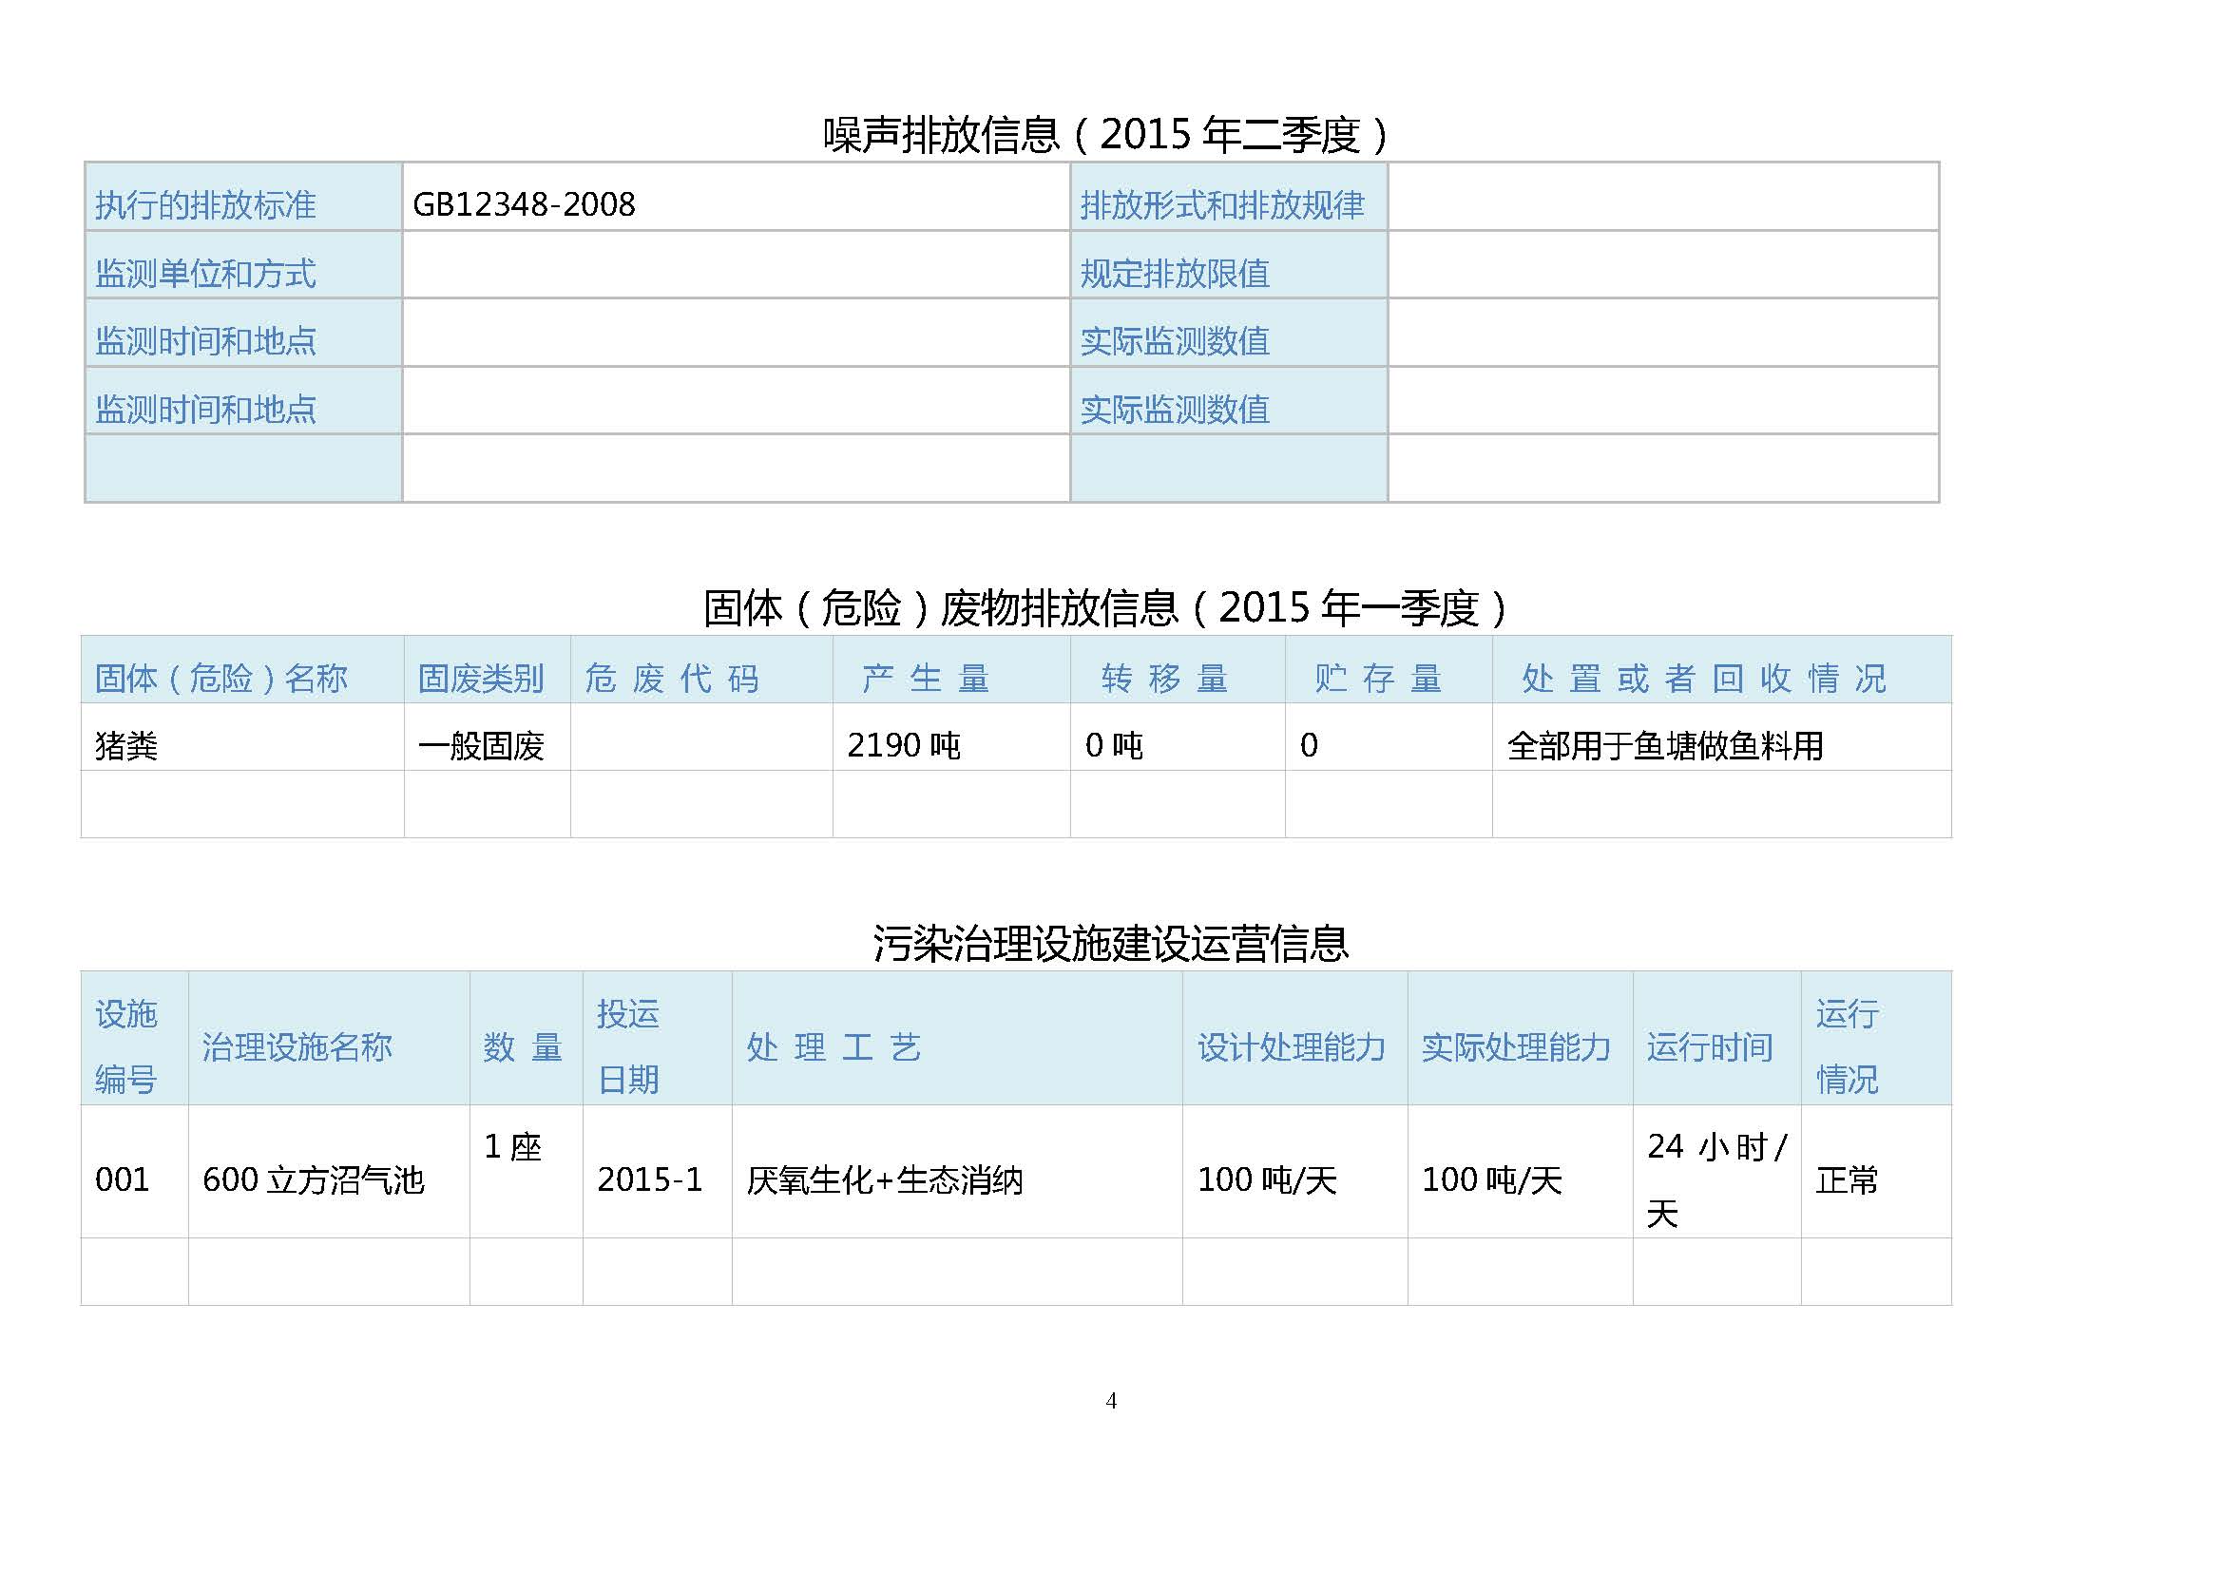Click column header 数量
Image resolution: width=2223 pixels, height=1572 pixels.
pos(523,1046)
